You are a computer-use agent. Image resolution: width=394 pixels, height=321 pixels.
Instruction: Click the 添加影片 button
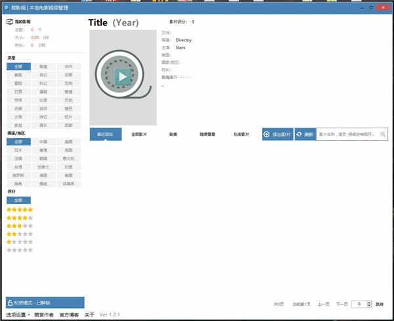[x=278, y=134]
